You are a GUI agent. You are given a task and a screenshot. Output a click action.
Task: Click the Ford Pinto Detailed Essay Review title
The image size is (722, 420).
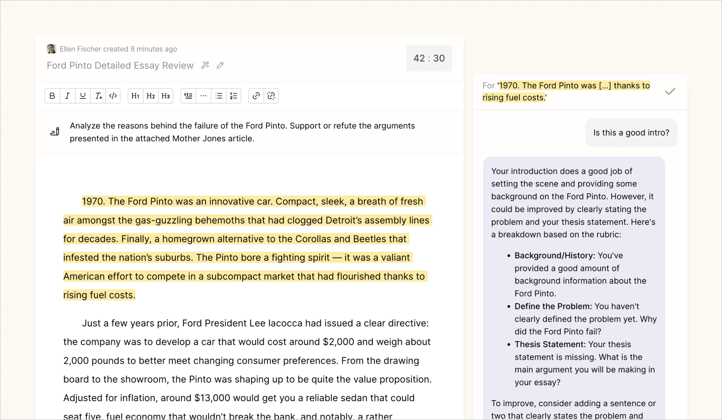point(120,66)
